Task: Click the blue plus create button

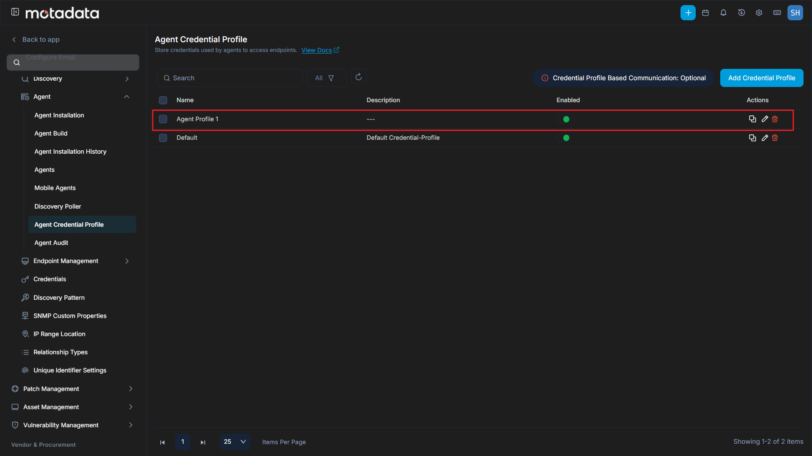Action: pyautogui.click(x=688, y=13)
